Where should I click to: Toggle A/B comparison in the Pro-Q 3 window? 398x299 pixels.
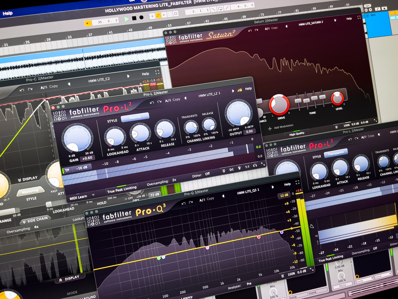[x=202, y=200]
